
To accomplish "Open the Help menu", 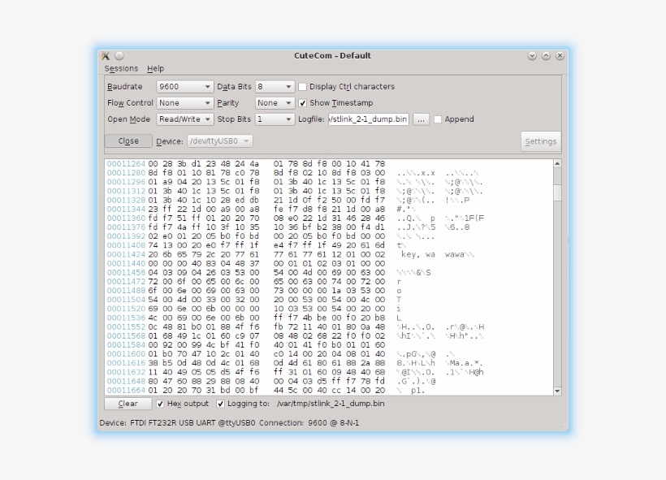I will point(154,68).
